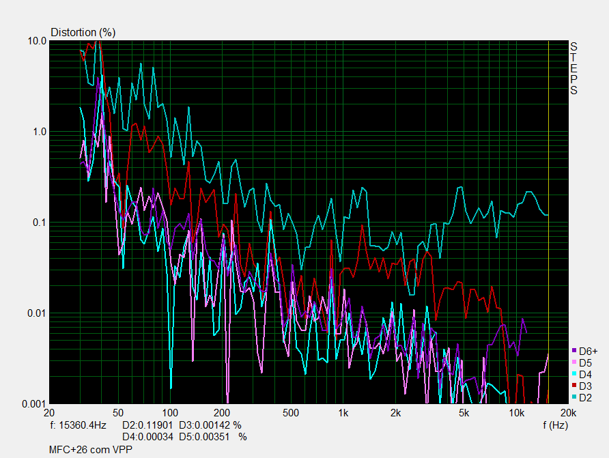This screenshot has width=609, height=458.
Task: Click the 50 frequency tick label
Action: tap(118, 413)
